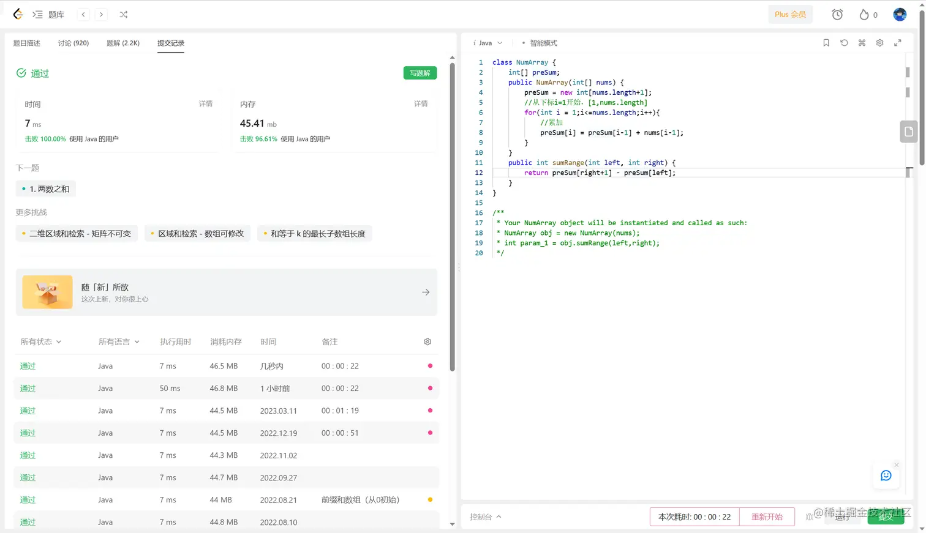Viewport: 926px width, 533px height.
Task: Click the flame streak icon
Action: point(864,15)
